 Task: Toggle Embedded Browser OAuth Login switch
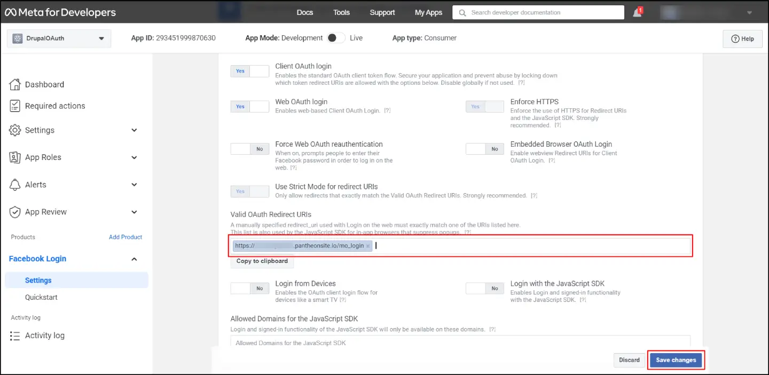[485, 149]
